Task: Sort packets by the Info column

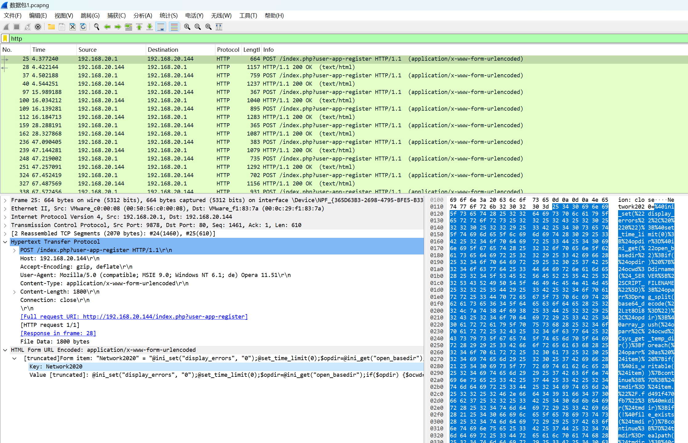Action: [x=474, y=50]
